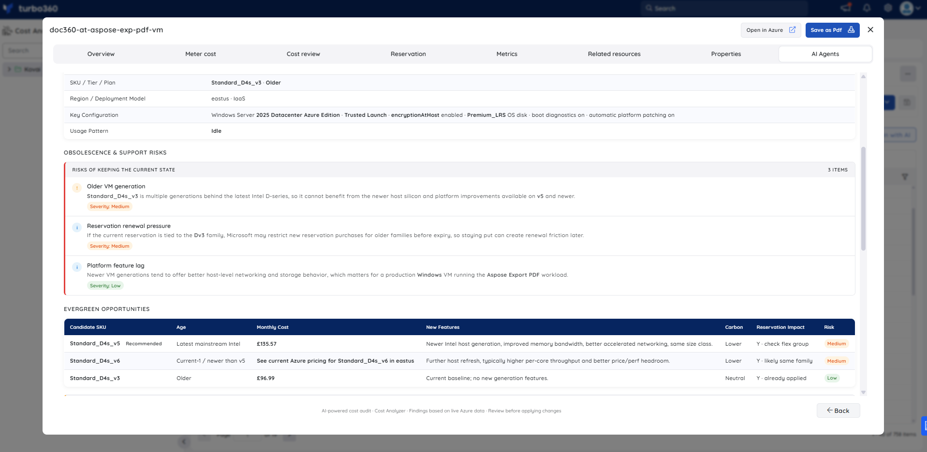
Task: Switch to the Properties tab
Action: (726, 54)
